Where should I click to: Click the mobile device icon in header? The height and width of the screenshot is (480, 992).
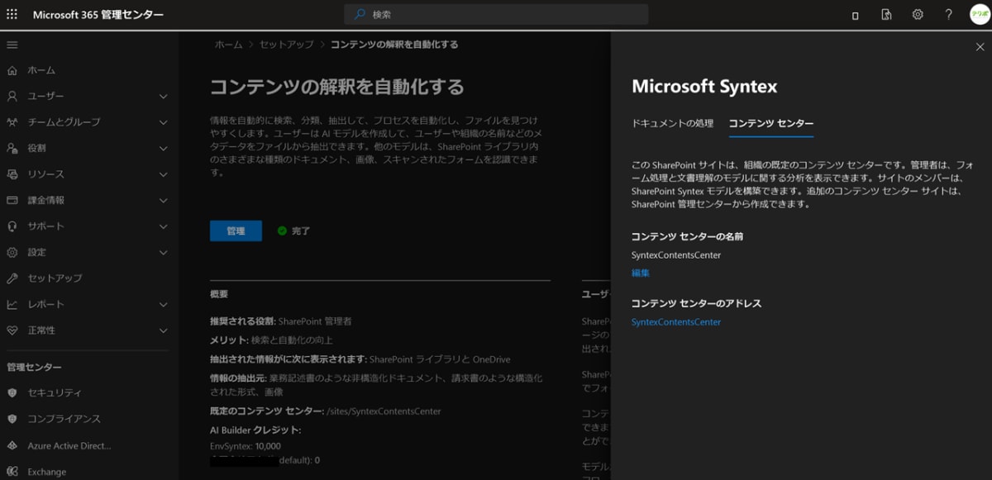point(855,15)
